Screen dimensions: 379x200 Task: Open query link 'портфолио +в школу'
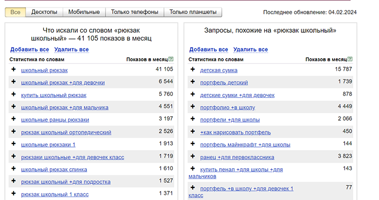(x=228, y=108)
